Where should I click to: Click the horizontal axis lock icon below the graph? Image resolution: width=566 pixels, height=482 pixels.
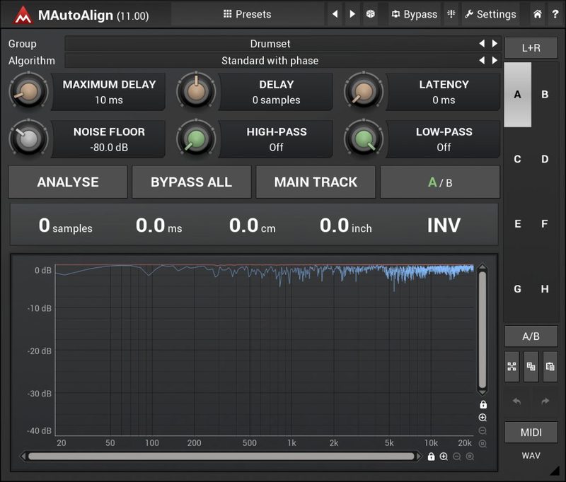[431, 457]
